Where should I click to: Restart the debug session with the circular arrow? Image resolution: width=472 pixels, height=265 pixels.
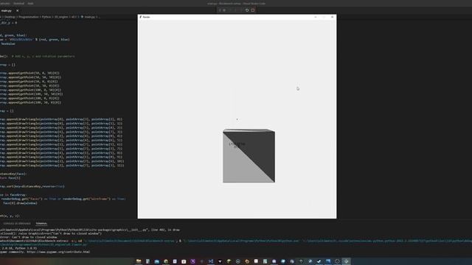[x=247, y=10]
